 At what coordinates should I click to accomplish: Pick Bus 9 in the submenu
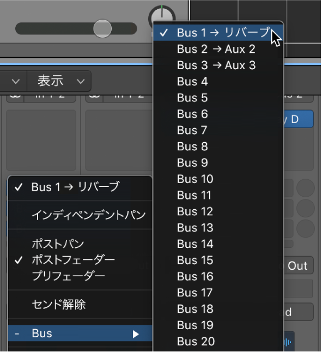[218, 163]
